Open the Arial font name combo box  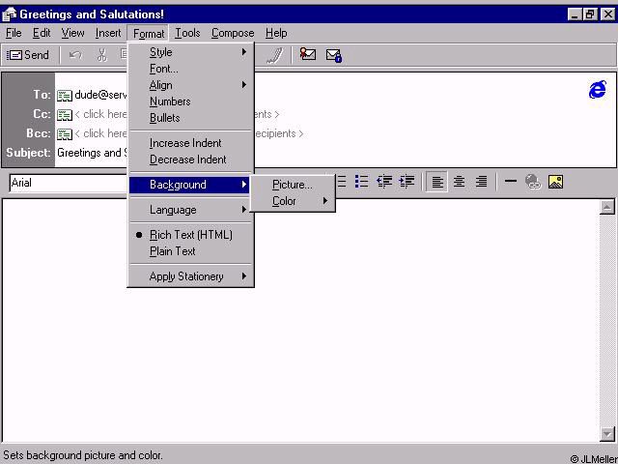pyautogui.click(x=68, y=183)
